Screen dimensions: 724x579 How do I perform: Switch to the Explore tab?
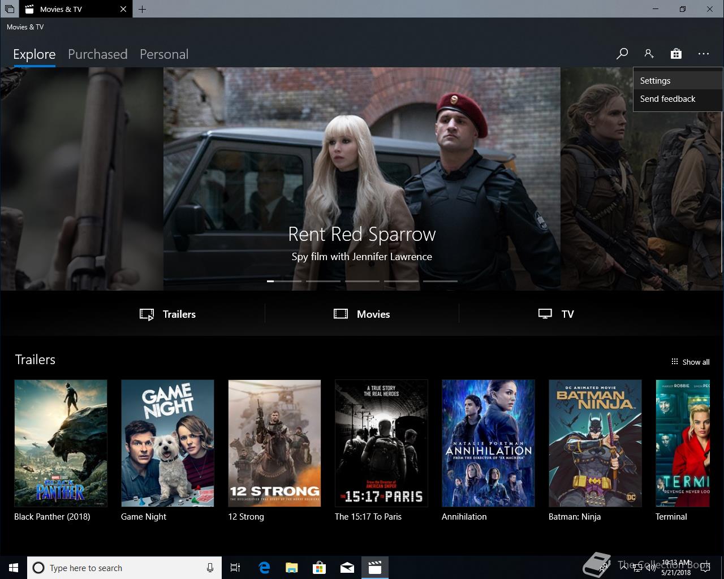pyautogui.click(x=35, y=54)
